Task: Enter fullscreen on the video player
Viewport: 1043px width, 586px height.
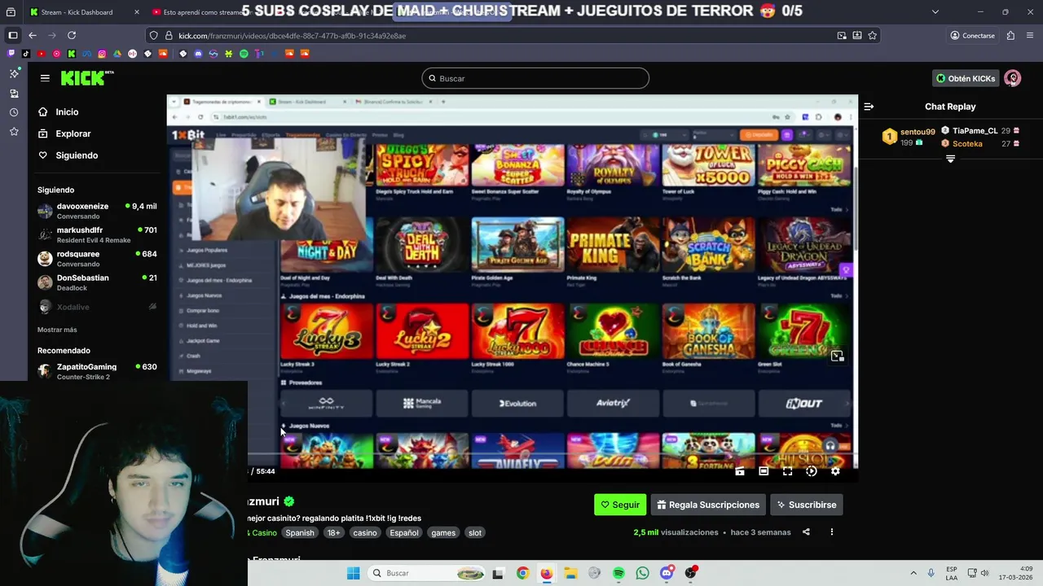Action: point(787,471)
